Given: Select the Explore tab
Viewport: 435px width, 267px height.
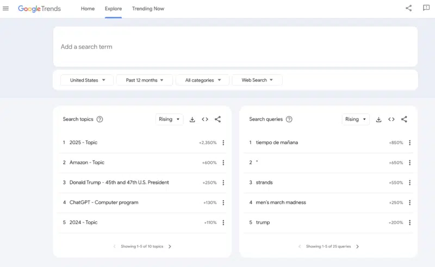Looking at the screenshot, I should pos(113,9).
